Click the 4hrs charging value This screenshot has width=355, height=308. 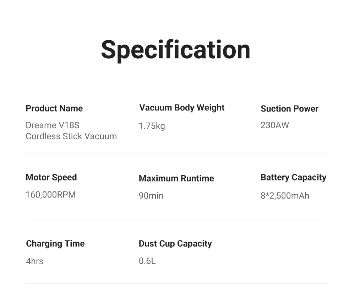[x=35, y=261]
